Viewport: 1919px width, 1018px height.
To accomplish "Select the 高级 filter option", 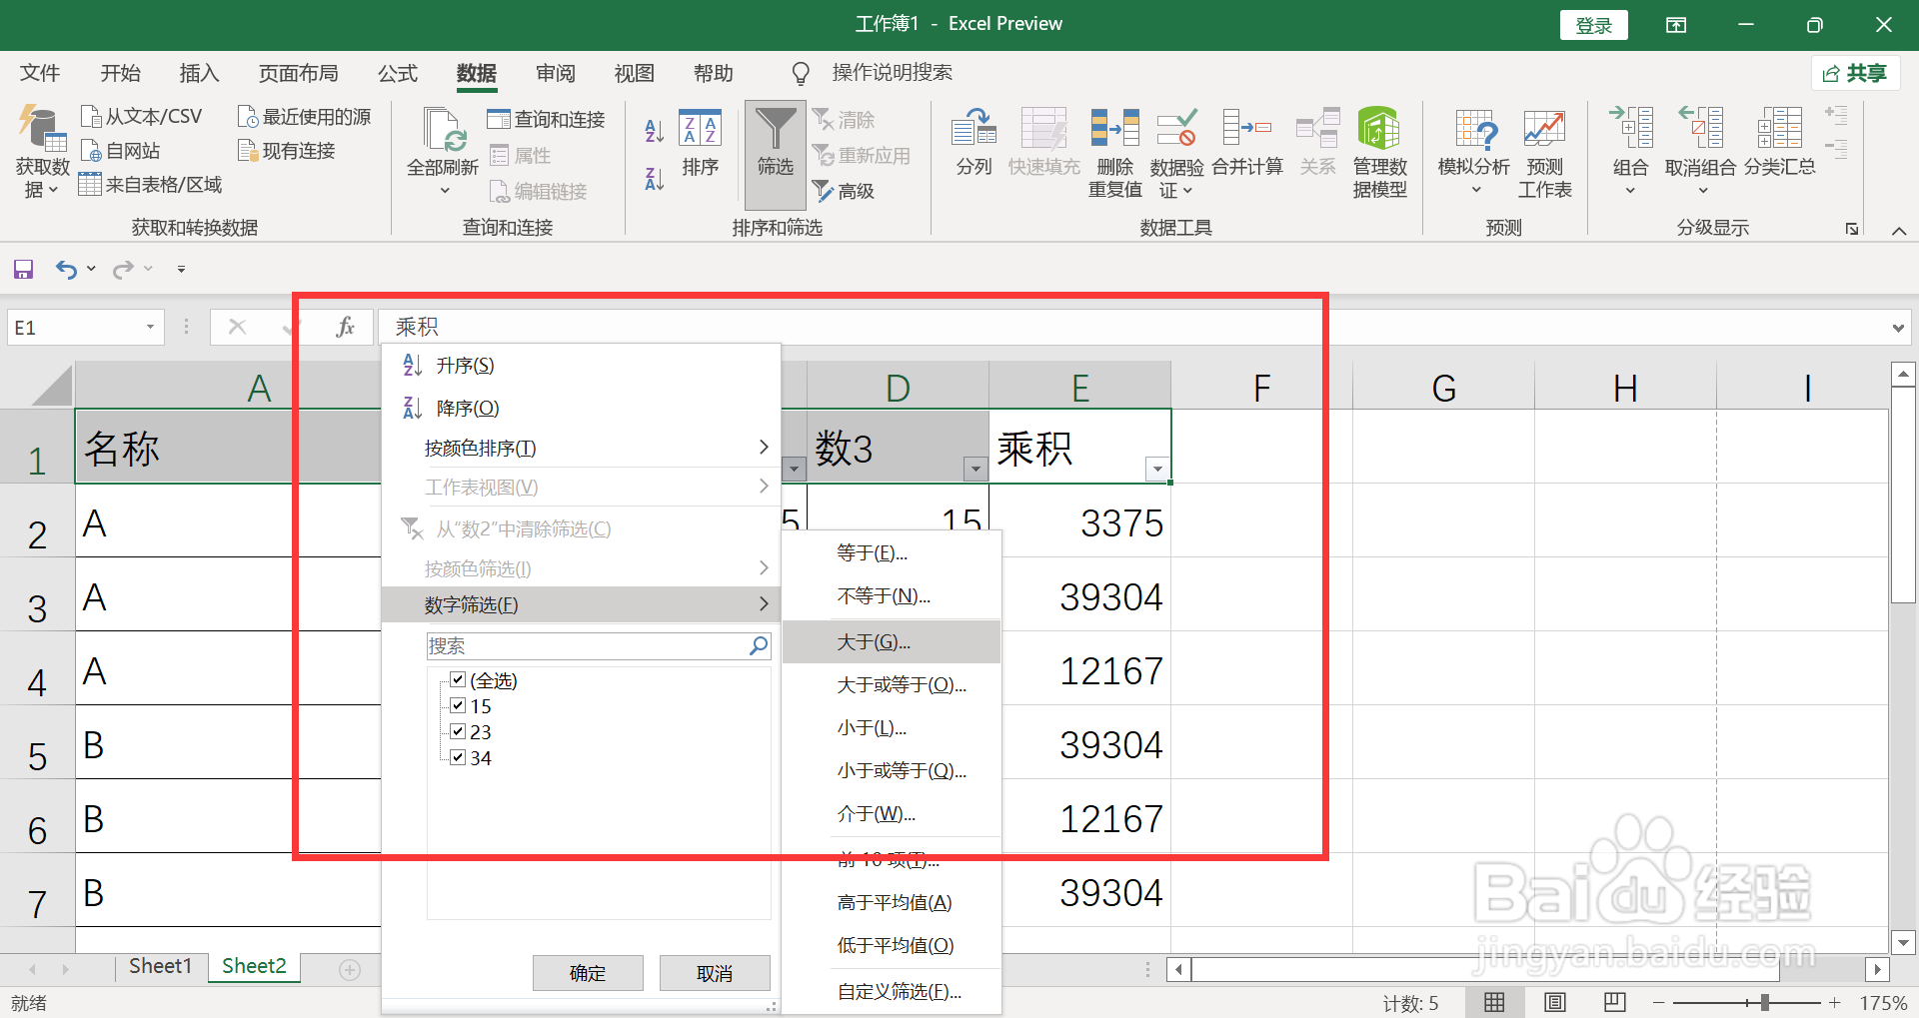I will pyautogui.click(x=845, y=191).
